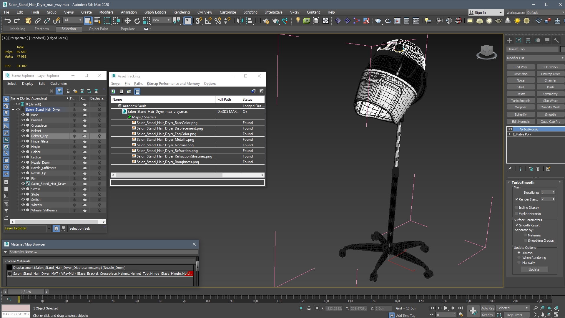The width and height of the screenshot is (565, 318).
Task: Open the Layer Explorer dropdown at bottom
Action: coord(49,228)
